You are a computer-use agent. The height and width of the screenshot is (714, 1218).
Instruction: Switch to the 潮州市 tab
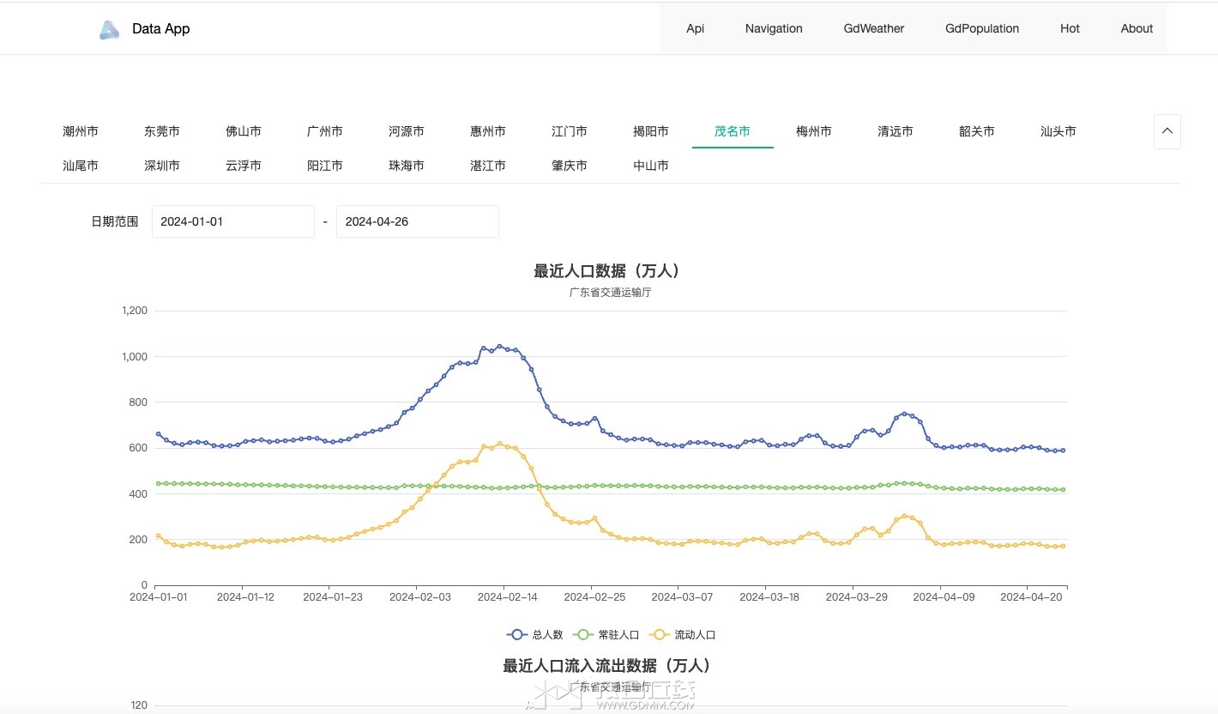[81, 131]
